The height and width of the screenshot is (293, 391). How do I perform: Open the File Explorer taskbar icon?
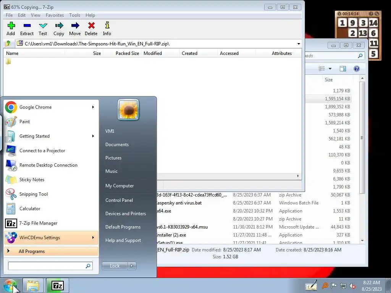[33, 285]
